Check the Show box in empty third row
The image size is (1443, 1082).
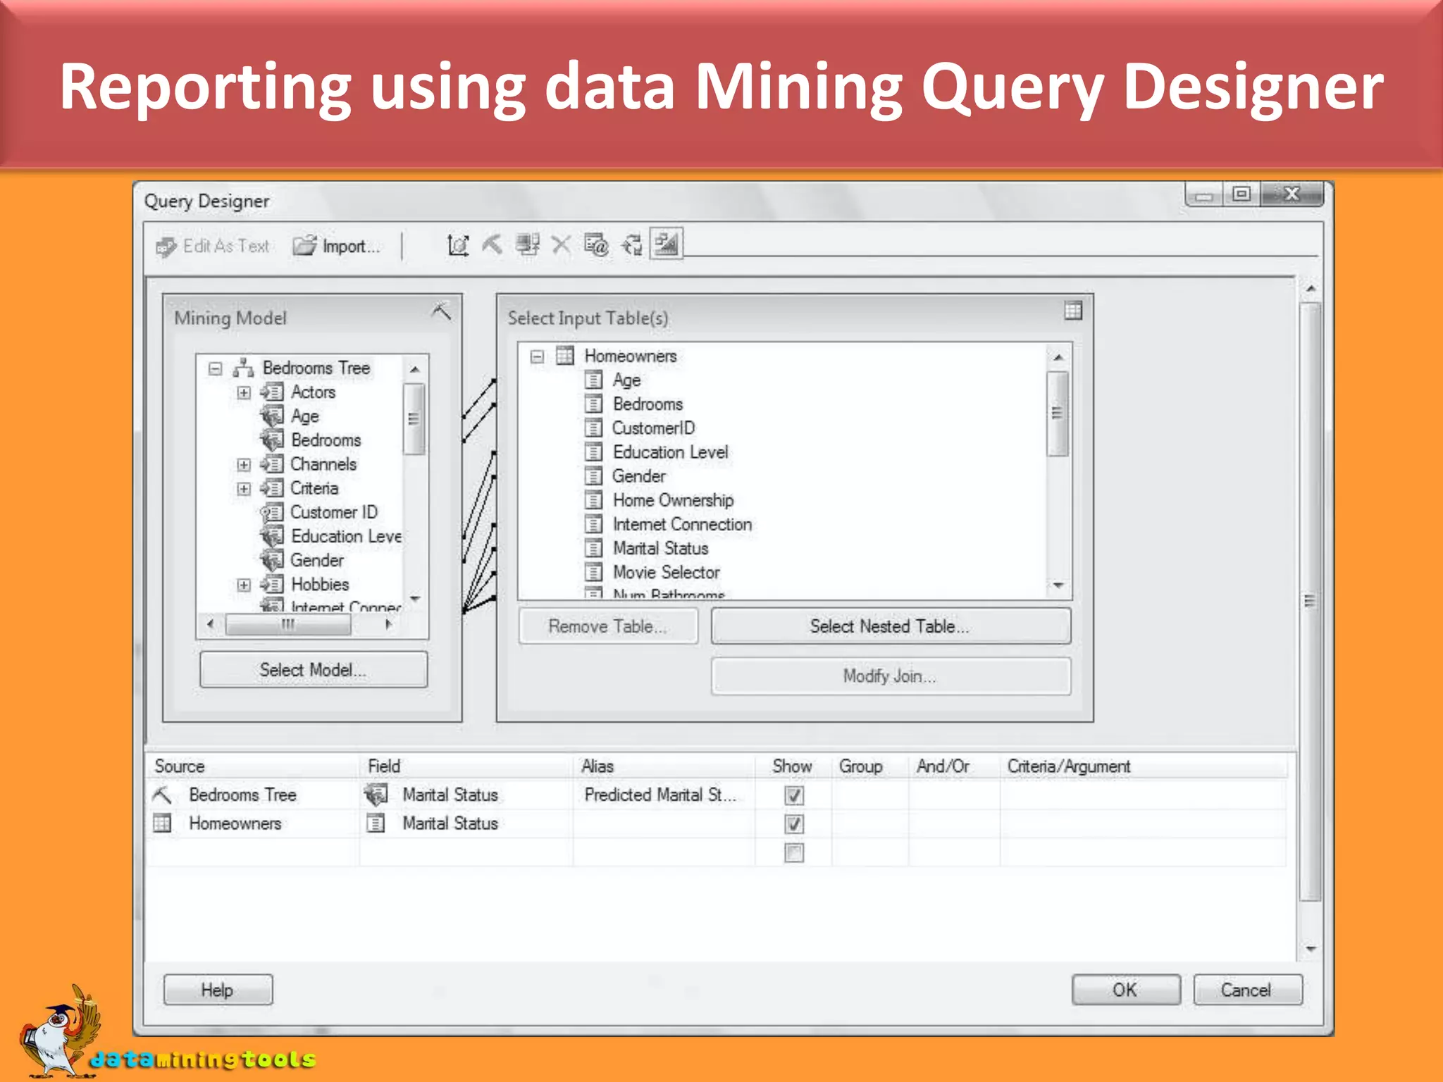coord(793,853)
